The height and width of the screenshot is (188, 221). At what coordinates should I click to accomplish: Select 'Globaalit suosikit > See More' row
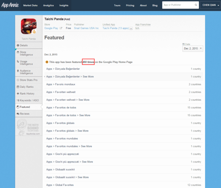pos(124,177)
